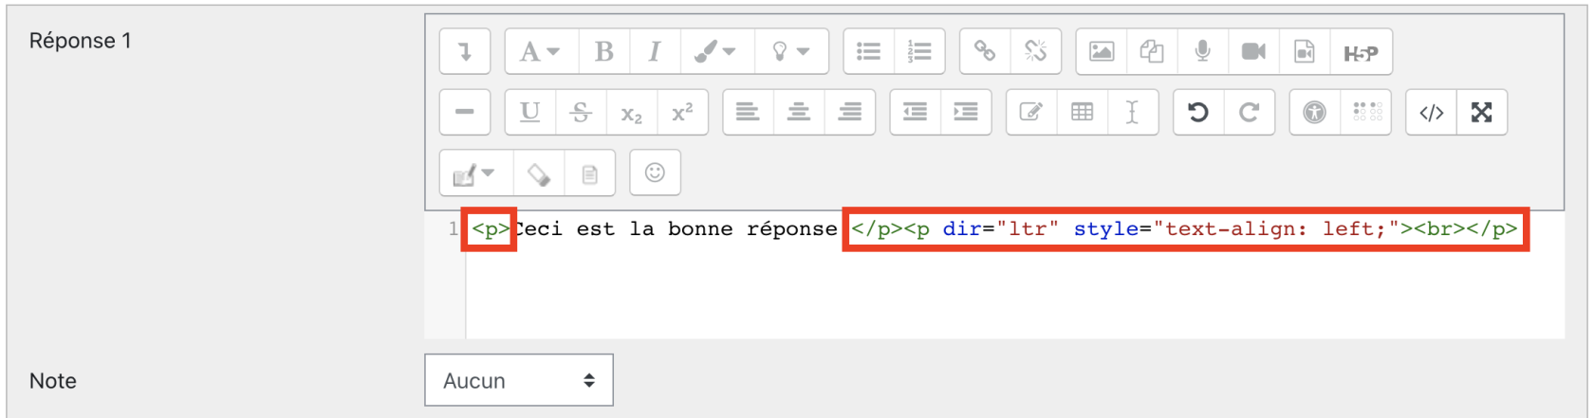This screenshot has height=418, width=1594.
Task: Toggle underline formatting
Action: pos(529,112)
